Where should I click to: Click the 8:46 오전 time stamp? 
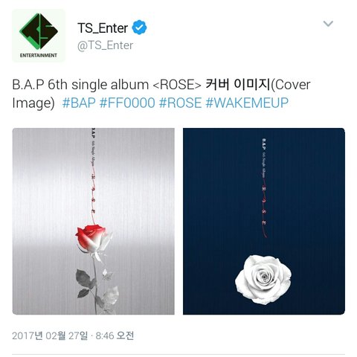coord(115,336)
